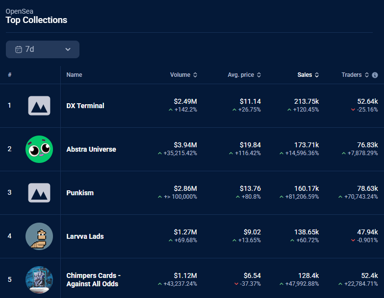Click the $2.86M volume value

pos(185,188)
